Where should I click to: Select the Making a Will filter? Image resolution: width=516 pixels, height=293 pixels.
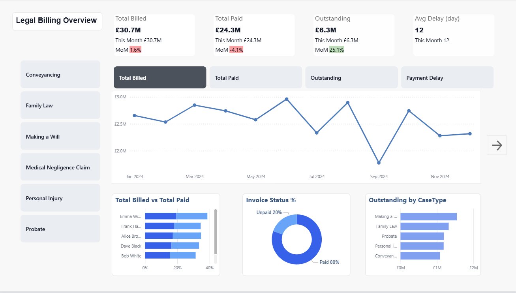click(60, 137)
